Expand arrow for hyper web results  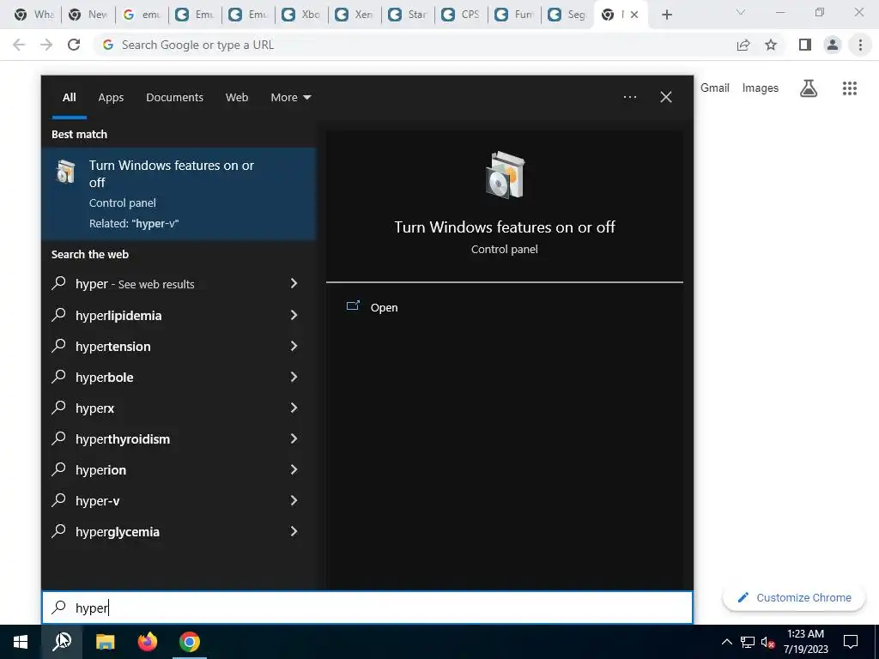294,283
